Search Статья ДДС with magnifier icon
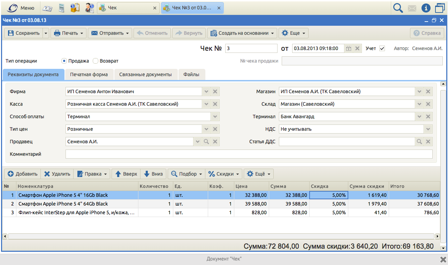Screen dimensions: 448x265 pyautogui.click(x=419, y=142)
